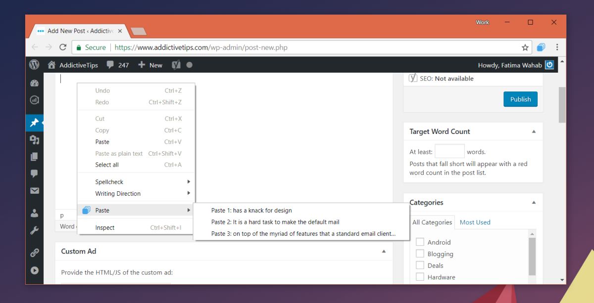Click the user avatar icon beside Fatima Wahab
This screenshot has width=594, height=303.
[549, 65]
